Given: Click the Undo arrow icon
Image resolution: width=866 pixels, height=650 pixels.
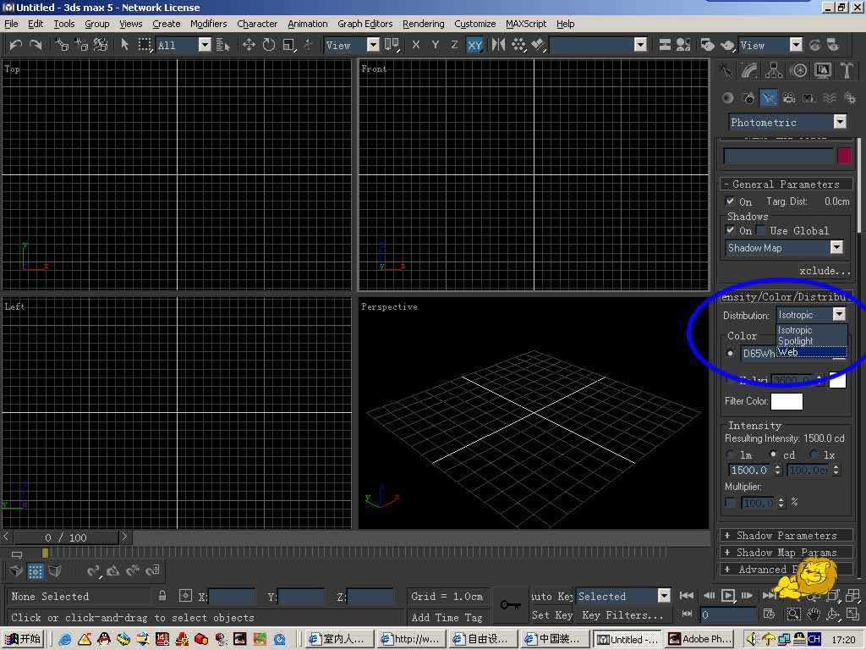Looking at the screenshot, I should (x=16, y=45).
